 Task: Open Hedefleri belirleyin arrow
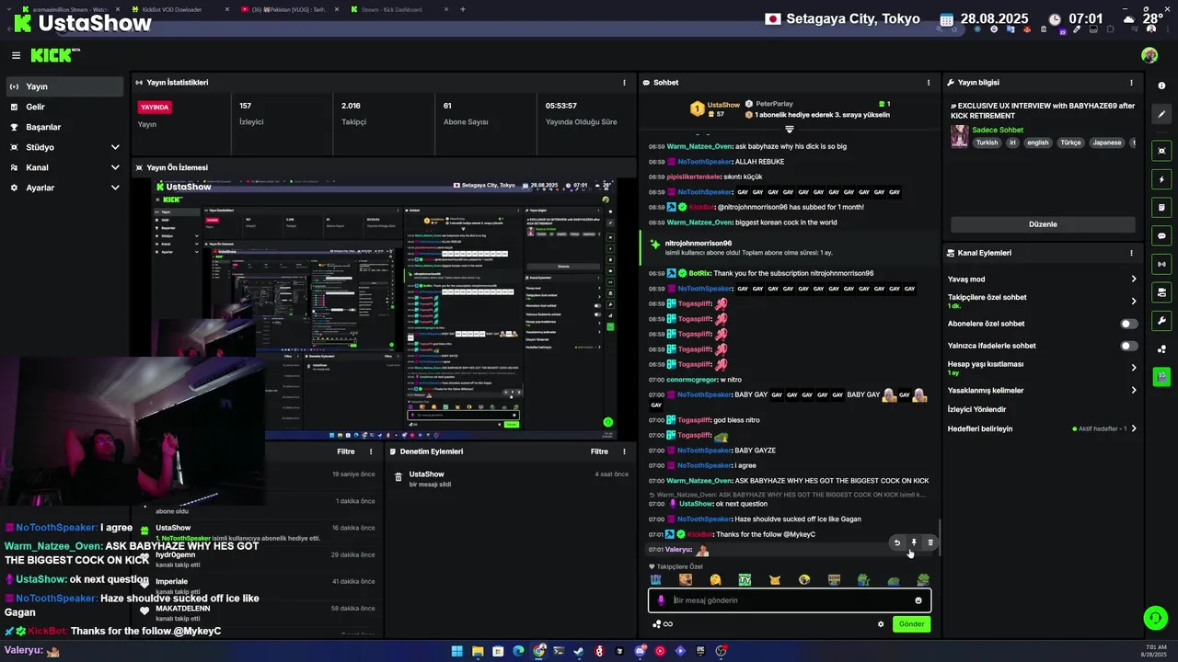click(x=1134, y=428)
